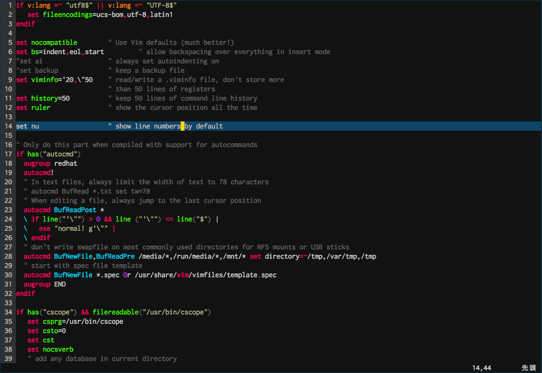Click "line("$")" call on line 24
The height and width of the screenshot is (373, 542).
tap(194, 219)
